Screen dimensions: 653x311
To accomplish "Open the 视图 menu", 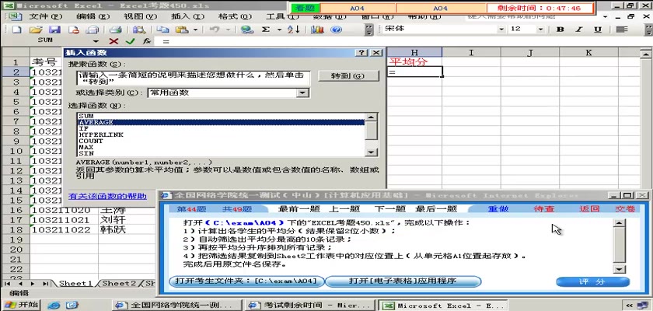I will 141,16.
